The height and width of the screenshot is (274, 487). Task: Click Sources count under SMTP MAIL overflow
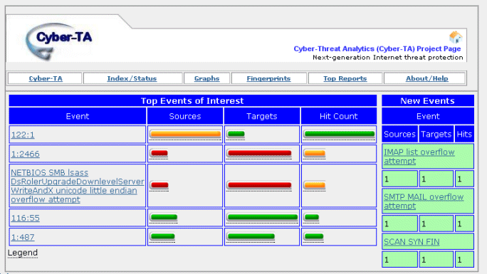tap(399, 223)
